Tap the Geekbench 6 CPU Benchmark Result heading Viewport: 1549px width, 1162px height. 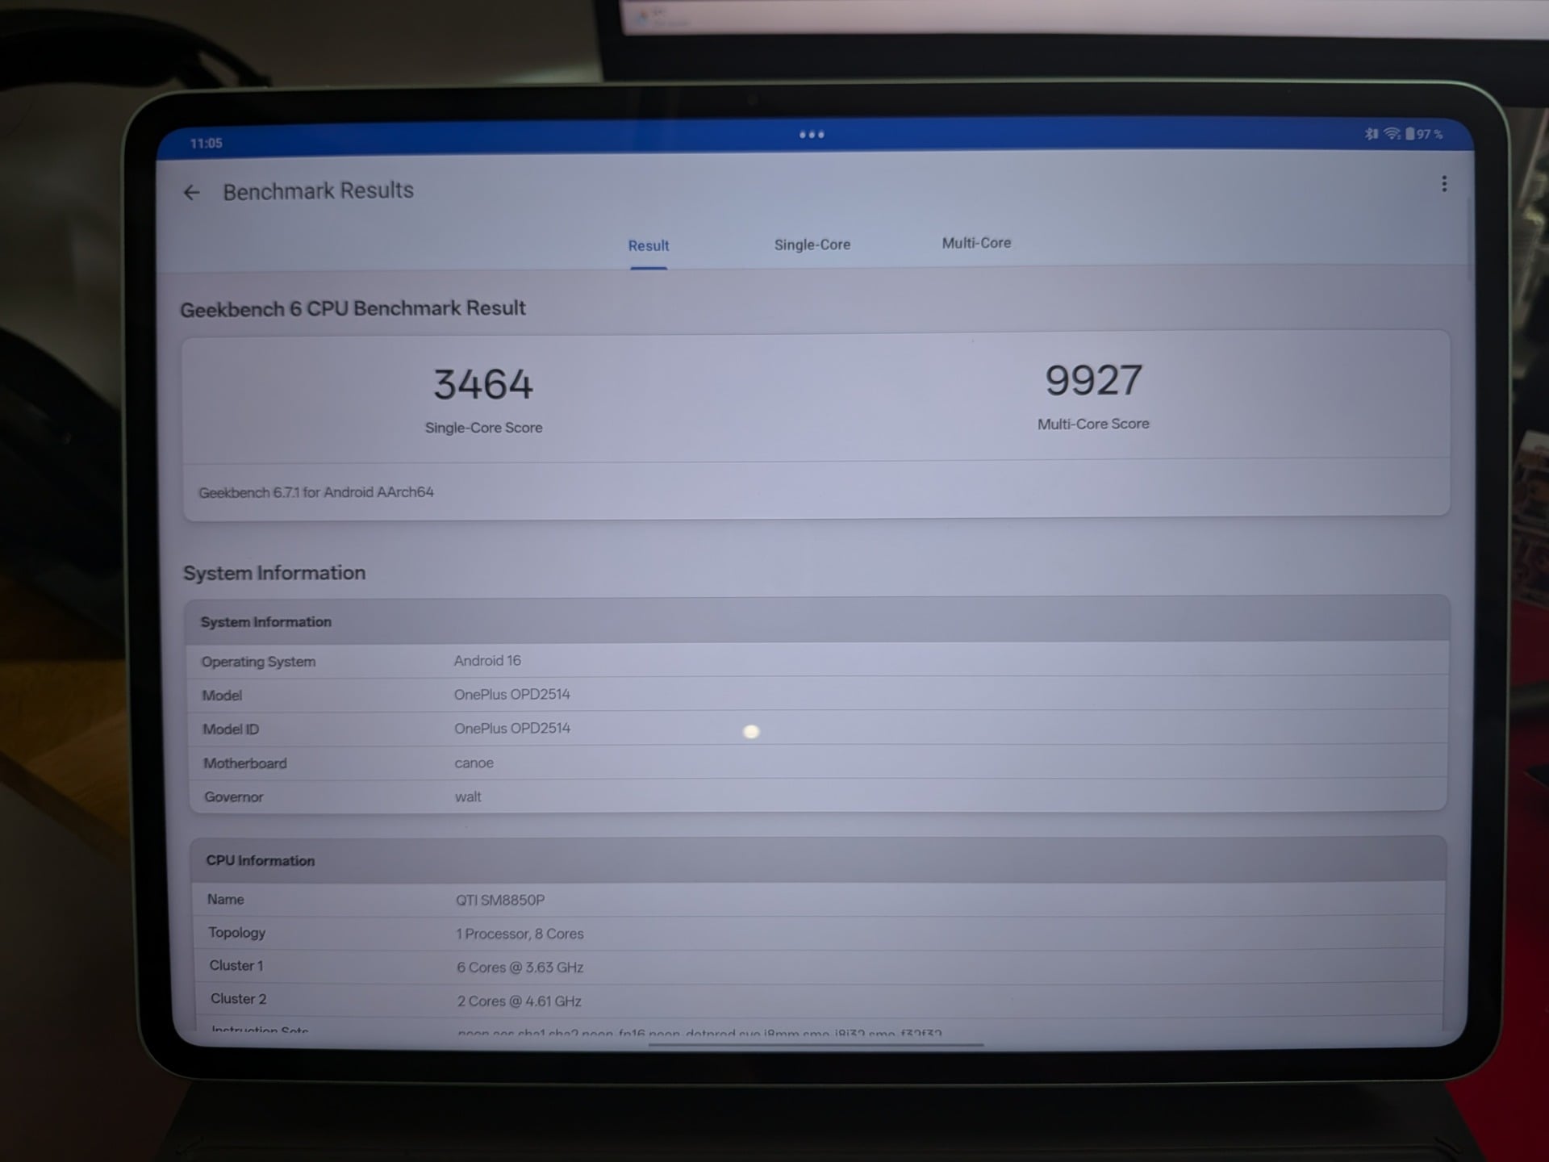(x=353, y=308)
